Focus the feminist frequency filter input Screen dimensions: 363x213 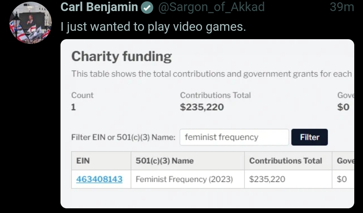(234, 137)
